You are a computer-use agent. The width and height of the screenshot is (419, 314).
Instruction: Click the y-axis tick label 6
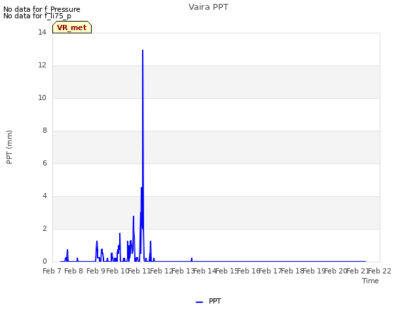tap(45, 163)
